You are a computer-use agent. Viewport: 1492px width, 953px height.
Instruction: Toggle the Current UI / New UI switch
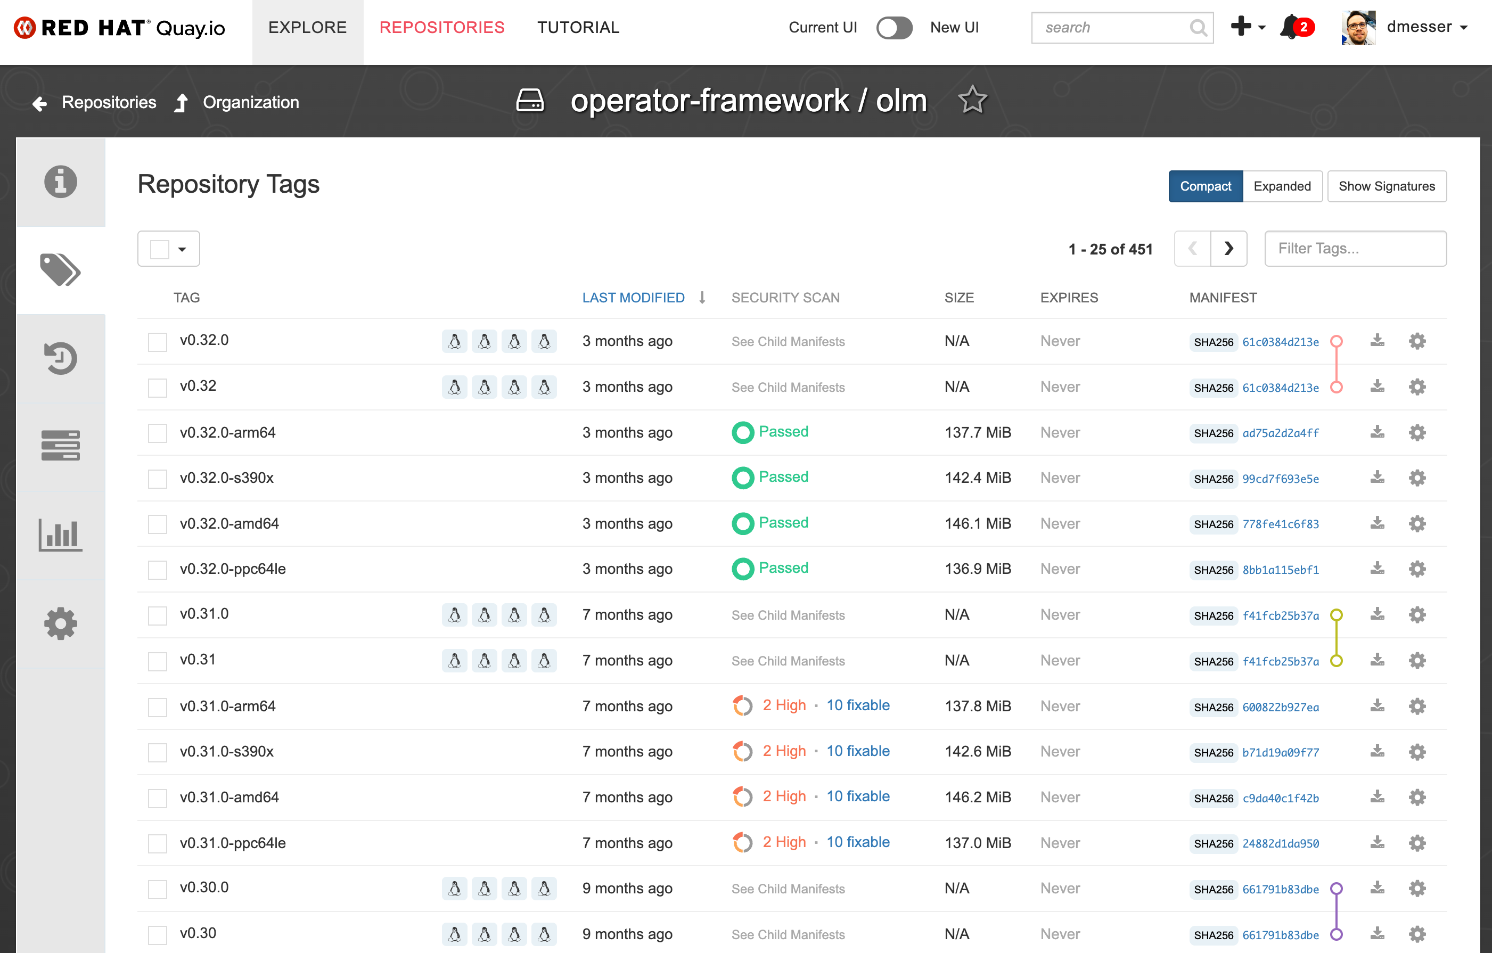point(893,27)
